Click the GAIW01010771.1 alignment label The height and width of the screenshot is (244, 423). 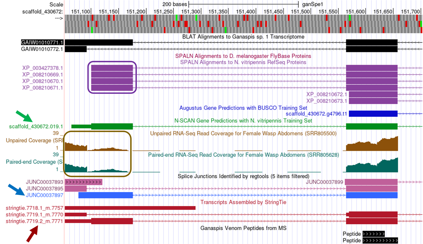[x=42, y=43]
